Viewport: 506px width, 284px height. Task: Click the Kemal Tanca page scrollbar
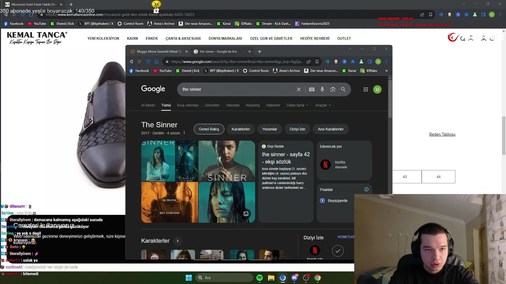coord(504,136)
